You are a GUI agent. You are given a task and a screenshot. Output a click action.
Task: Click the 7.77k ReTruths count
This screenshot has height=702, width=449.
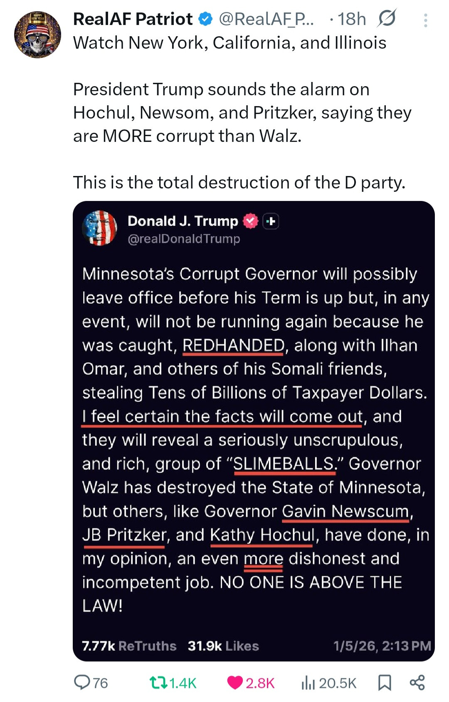129,646
